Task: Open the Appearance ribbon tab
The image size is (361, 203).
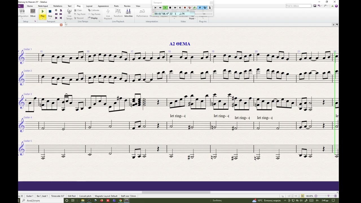Action: pos(103,6)
